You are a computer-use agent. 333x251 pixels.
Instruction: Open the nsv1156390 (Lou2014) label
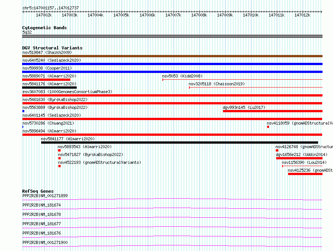(x=304, y=162)
